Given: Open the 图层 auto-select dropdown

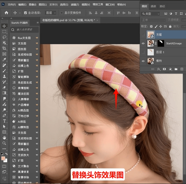Looking at the screenshot, I should click(51, 13).
